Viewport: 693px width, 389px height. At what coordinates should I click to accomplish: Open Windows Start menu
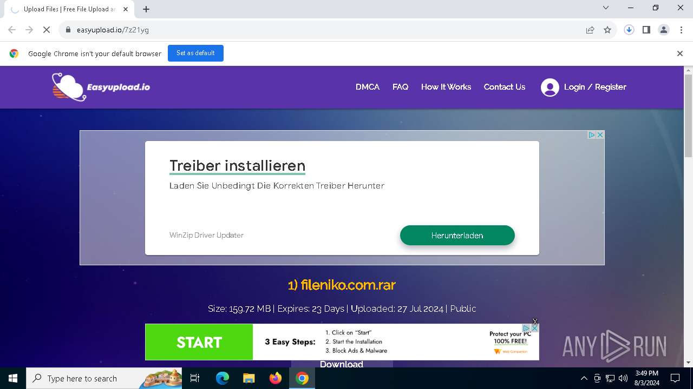tap(13, 378)
